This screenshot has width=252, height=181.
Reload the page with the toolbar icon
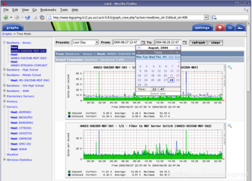tap(27, 17)
